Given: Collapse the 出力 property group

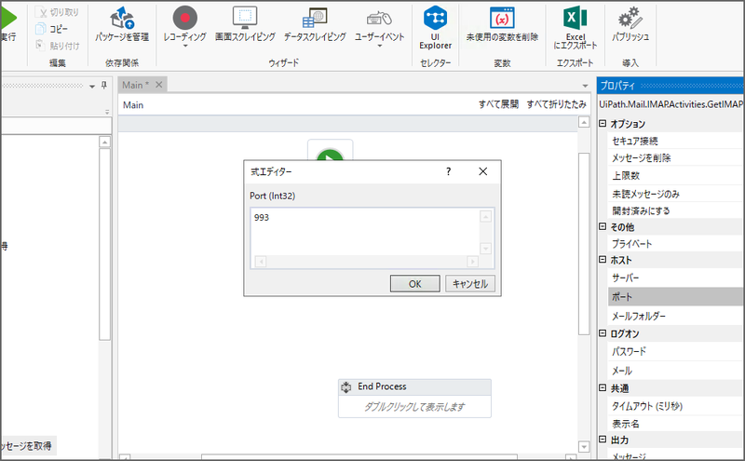Looking at the screenshot, I should [603, 440].
